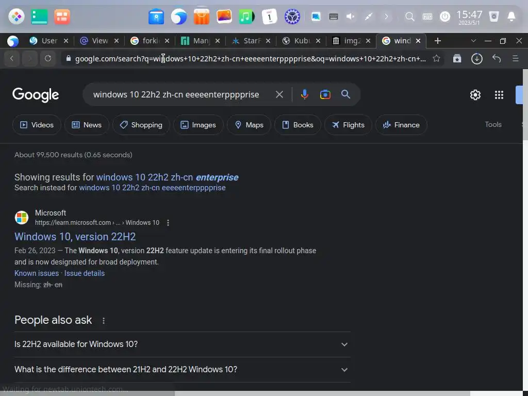Image resolution: width=528 pixels, height=396 pixels.
Task: Expand 'Is 22H2 available for Windows 10?'
Action: pyautogui.click(x=182, y=344)
